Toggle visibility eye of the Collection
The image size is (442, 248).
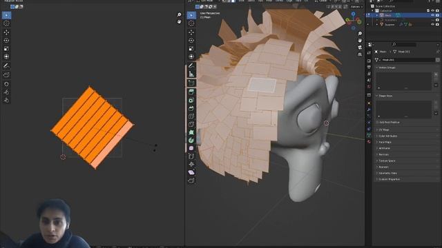[432, 11]
